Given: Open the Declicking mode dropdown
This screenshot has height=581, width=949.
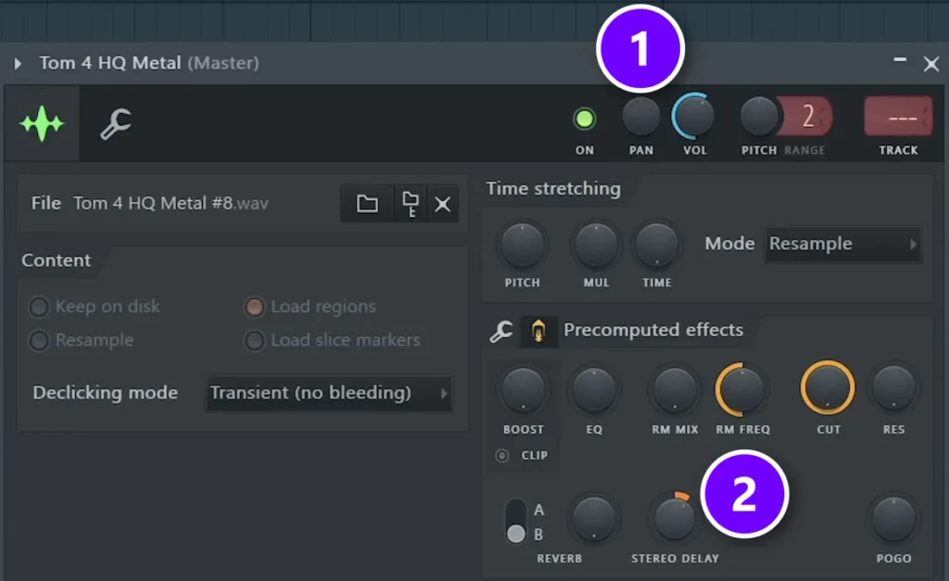Looking at the screenshot, I should pyautogui.click(x=329, y=393).
